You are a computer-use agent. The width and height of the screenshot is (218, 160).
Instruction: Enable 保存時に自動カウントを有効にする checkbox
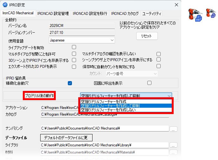click(158, 66)
